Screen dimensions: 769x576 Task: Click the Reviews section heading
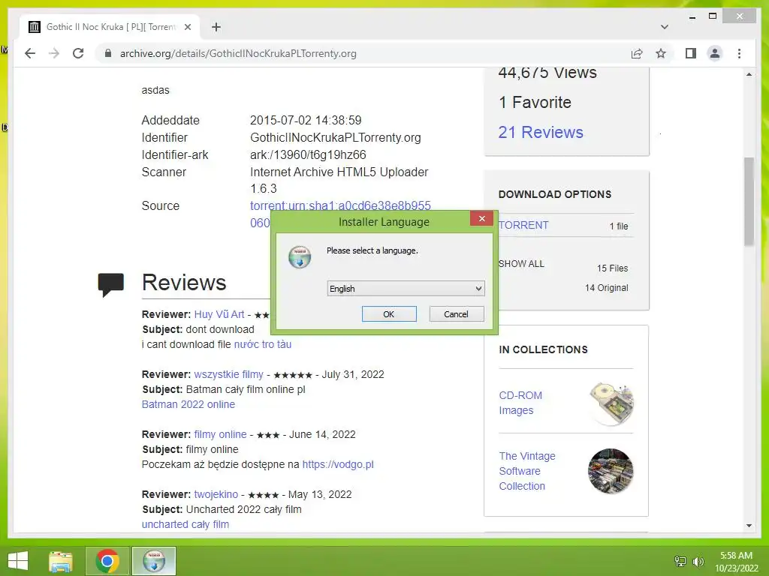tap(184, 283)
